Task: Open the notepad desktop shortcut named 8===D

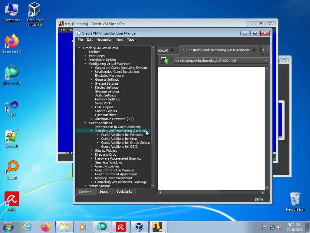Action: coord(12,138)
